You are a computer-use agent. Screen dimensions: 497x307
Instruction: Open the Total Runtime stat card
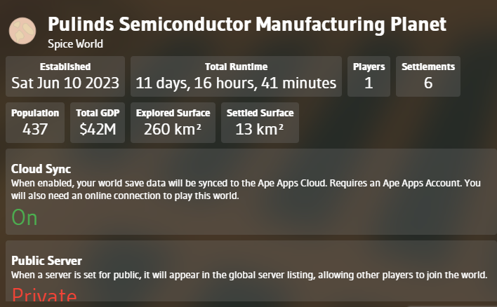236,76
